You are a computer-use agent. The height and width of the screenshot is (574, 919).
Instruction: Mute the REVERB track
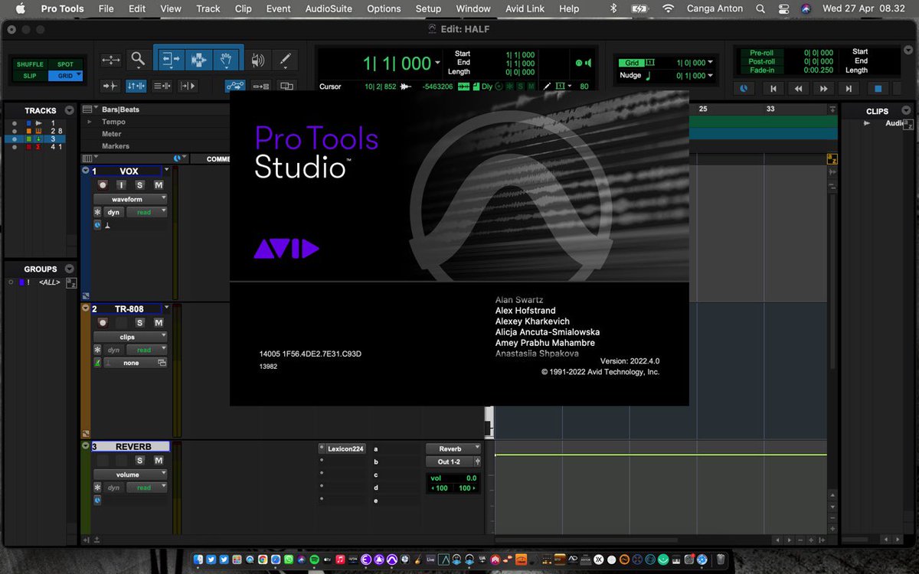[x=159, y=460]
